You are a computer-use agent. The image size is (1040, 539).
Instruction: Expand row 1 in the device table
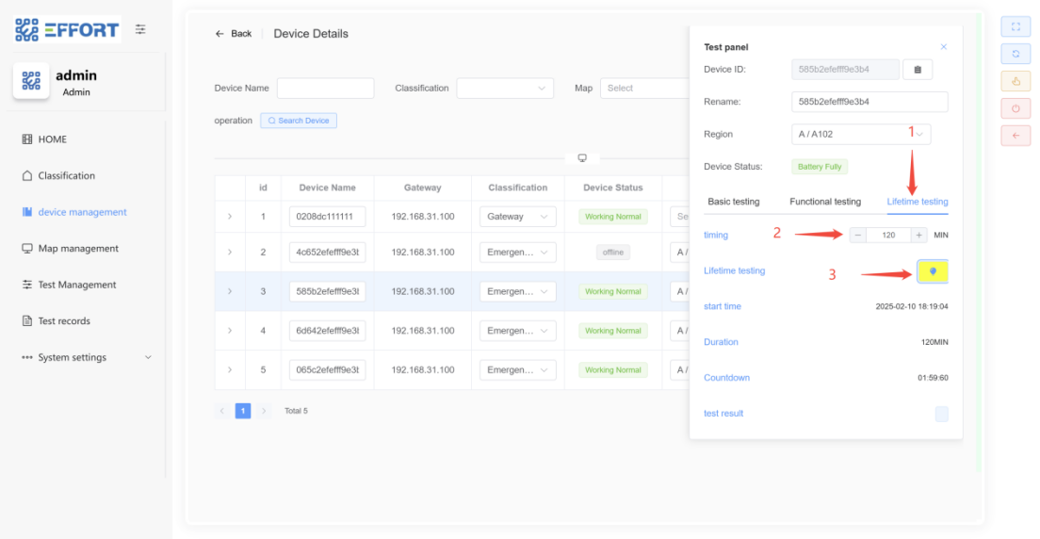[229, 217]
